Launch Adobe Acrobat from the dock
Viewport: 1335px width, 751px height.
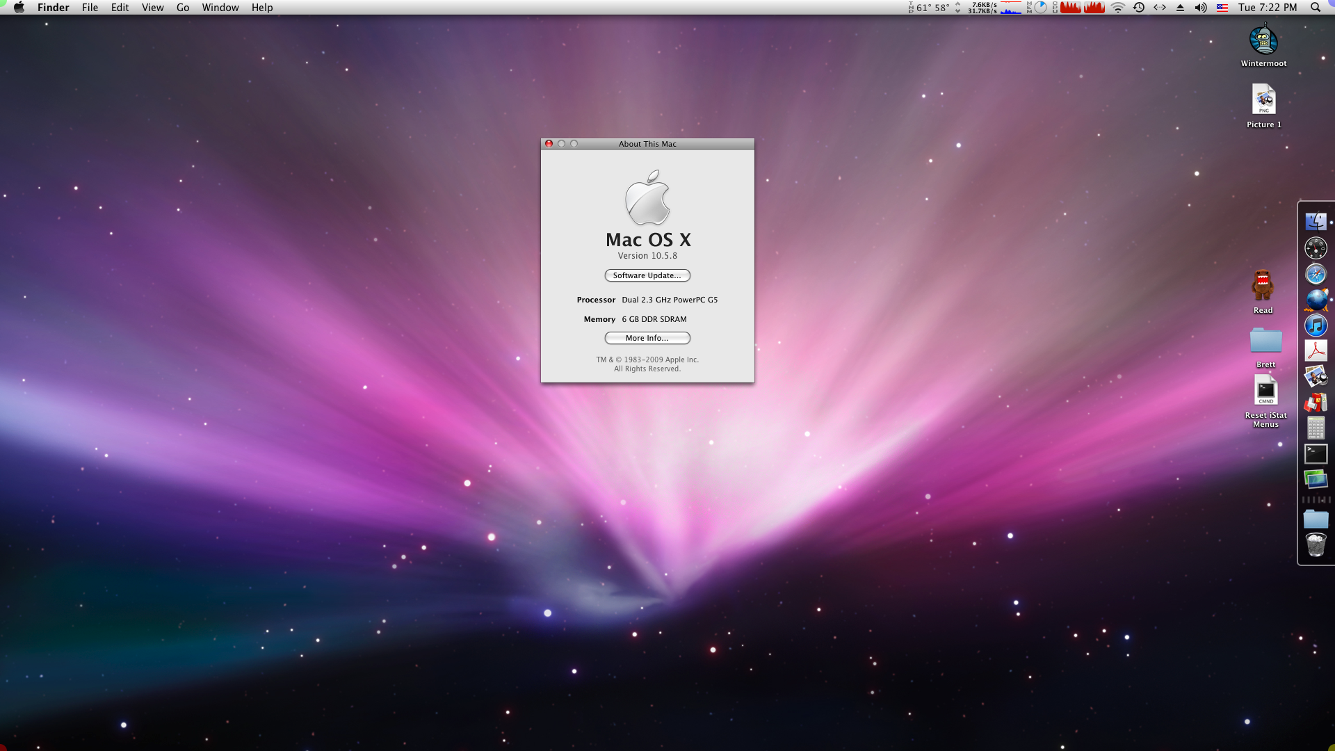click(1316, 351)
